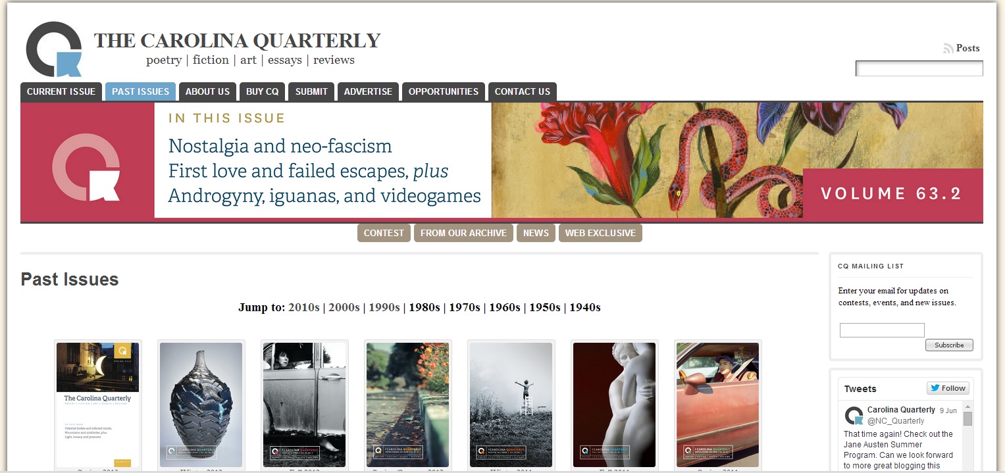Open the Past Issues tab

[141, 91]
